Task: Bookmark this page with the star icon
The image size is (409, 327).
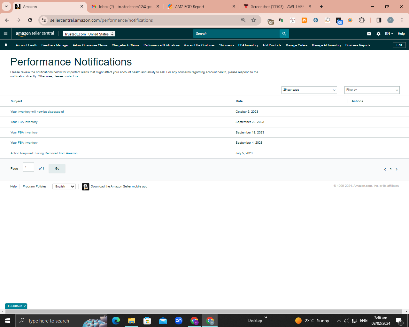Action: (254, 20)
